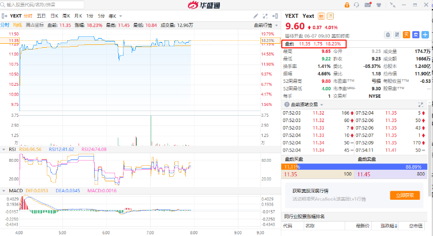This screenshot has height=236, width=433.
Task: Click the 最新价 column header
Action: 363,226
